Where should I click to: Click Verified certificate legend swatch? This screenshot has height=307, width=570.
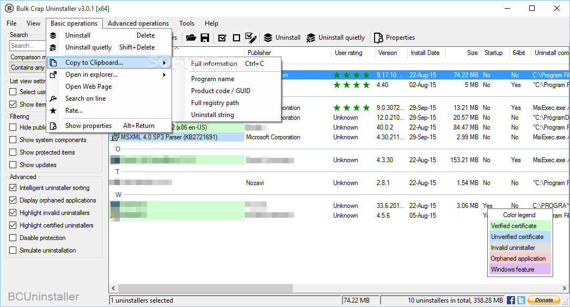pos(520,226)
